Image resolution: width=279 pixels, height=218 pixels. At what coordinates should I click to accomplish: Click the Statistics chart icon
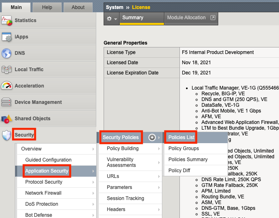click(x=7, y=20)
